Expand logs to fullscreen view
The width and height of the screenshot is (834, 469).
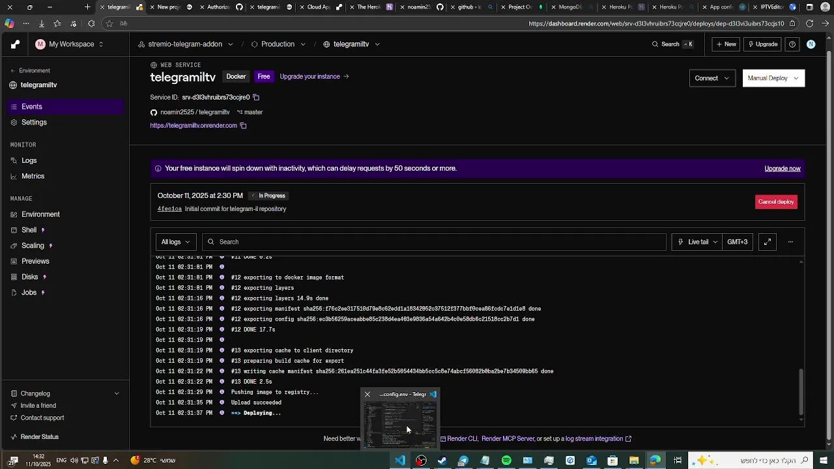pos(768,242)
